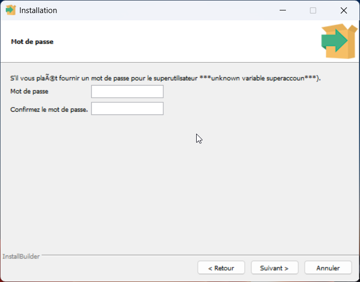This screenshot has width=360, height=282.
Task: Click the 'Installation' window title
Action: tap(38, 10)
